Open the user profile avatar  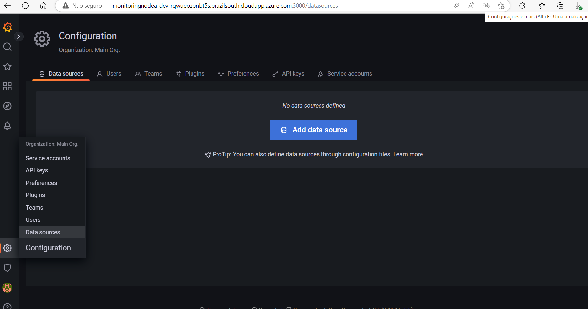pos(7,288)
